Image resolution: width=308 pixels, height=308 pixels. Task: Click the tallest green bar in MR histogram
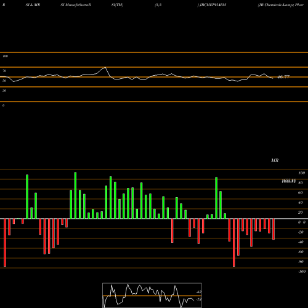coord(75,195)
